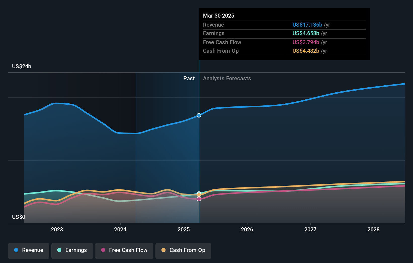The image size is (413, 263).
Task: Select the Free Cash Flow marker on the timeline
Action: [x=199, y=199]
